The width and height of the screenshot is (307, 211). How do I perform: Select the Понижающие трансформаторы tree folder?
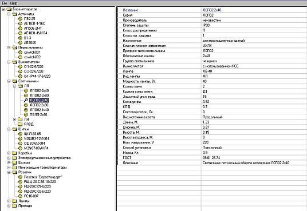[x=42, y=168]
